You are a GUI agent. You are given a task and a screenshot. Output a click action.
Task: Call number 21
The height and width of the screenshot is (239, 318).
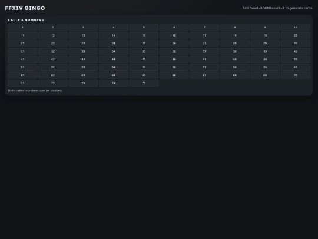(x=22, y=43)
